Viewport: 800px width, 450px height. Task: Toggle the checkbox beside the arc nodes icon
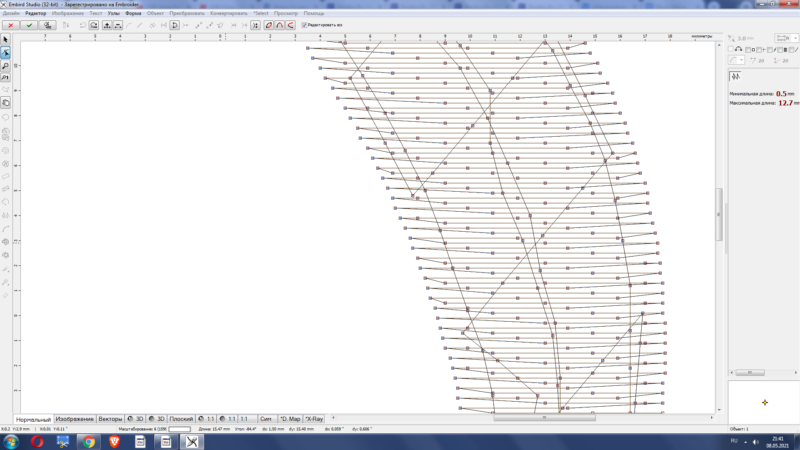(x=730, y=49)
